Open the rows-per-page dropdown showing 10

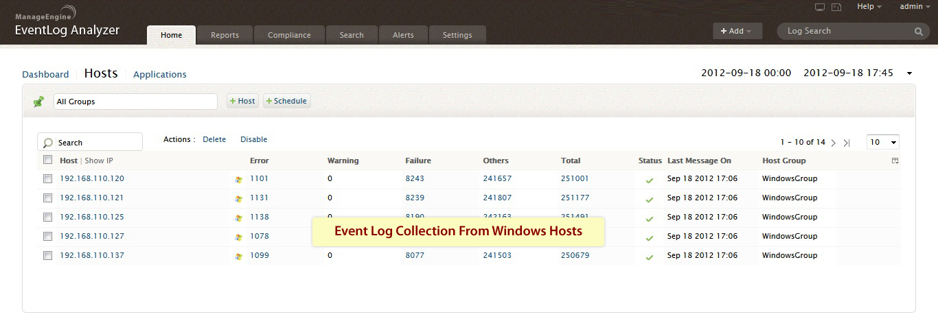pyautogui.click(x=882, y=142)
